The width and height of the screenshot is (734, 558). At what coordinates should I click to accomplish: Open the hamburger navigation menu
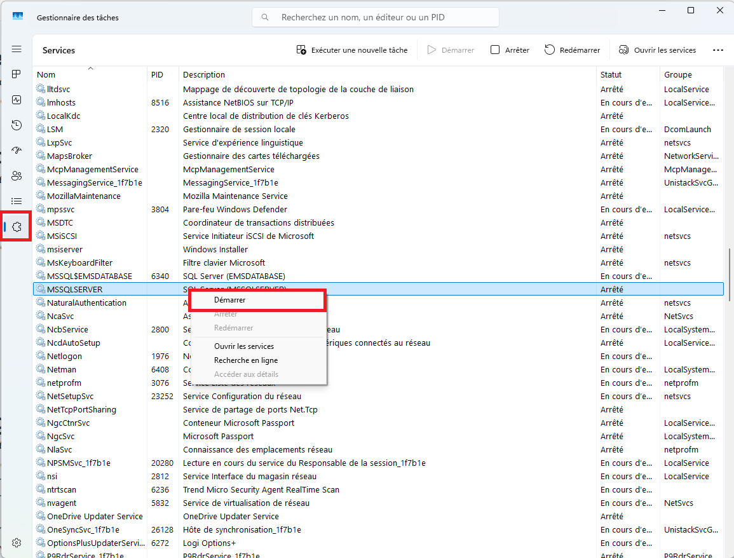click(x=17, y=49)
